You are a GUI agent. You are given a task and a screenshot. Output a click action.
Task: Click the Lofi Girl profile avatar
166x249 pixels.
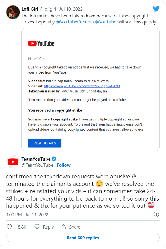click(x=12, y=12)
